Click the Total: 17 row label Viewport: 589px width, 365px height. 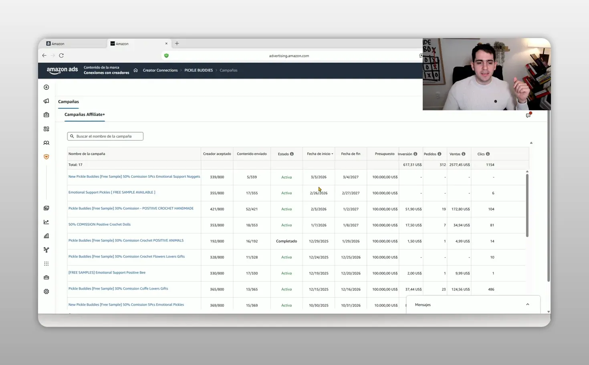(x=75, y=165)
